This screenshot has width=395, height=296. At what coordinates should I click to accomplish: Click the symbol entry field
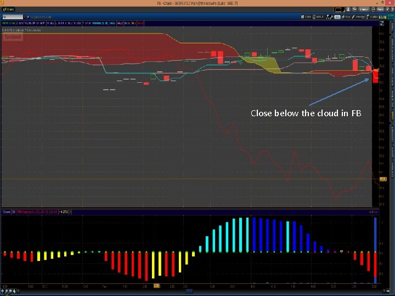tap(13, 17)
